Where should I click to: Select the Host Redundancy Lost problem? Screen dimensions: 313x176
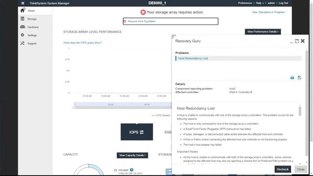[x=238, y=59]
